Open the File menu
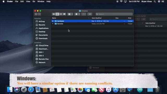The width and height of the screenshot is (167, 94). point(16,2)
